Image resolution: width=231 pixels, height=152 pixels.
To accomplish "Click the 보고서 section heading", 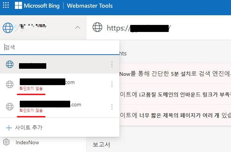I will [x=102, y=145].
